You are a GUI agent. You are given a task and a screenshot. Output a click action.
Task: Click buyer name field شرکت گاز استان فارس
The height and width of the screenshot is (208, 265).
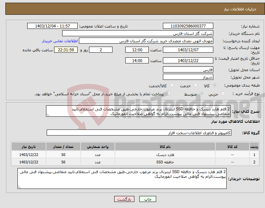tap(138, 33)
